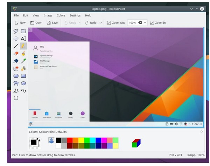
Task: Select the Elliptical Selection tool
Action: [x=16, y=39]
